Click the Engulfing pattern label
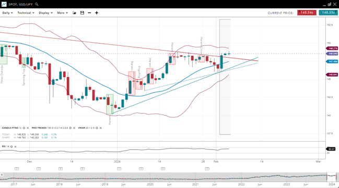Screen dimensions: 339x188 tap(139, 72)
